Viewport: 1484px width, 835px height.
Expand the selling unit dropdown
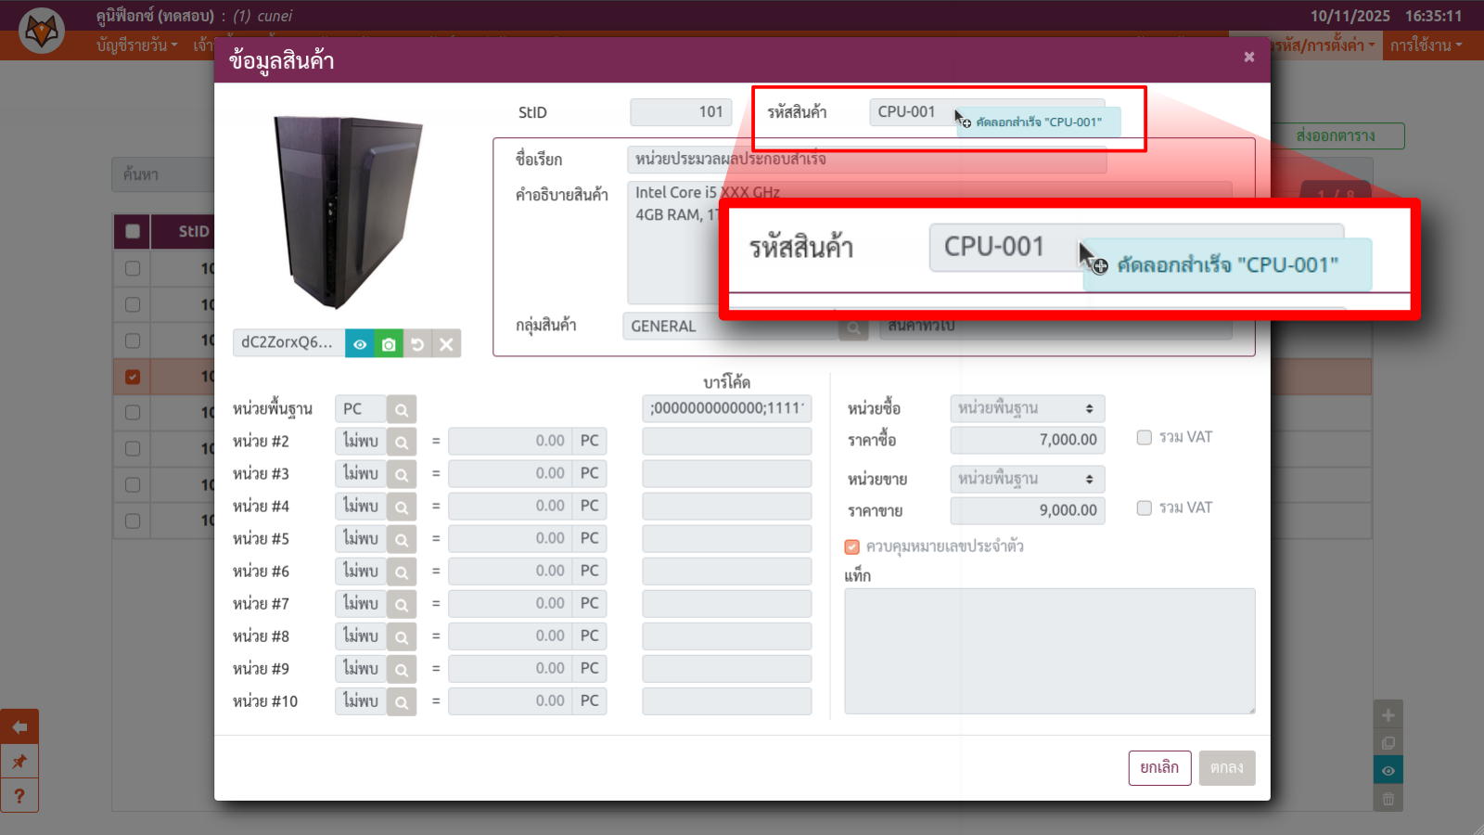[1027, 480]
